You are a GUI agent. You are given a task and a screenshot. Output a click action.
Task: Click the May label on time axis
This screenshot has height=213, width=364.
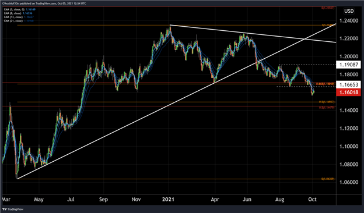38,200
